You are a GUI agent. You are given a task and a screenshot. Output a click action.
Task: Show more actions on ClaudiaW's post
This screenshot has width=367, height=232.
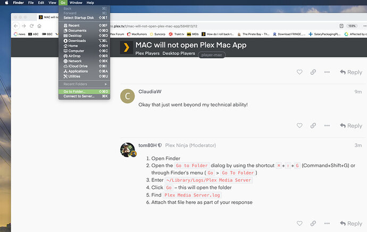[327, 126]
